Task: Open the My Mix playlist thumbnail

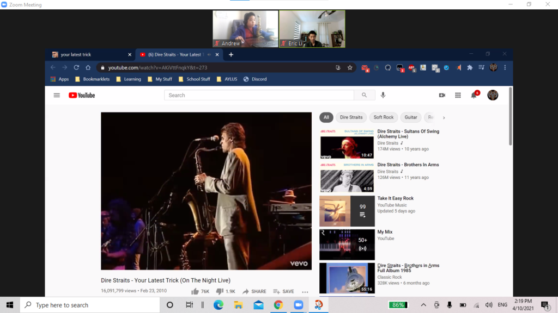Action: [x=347, y=245]
